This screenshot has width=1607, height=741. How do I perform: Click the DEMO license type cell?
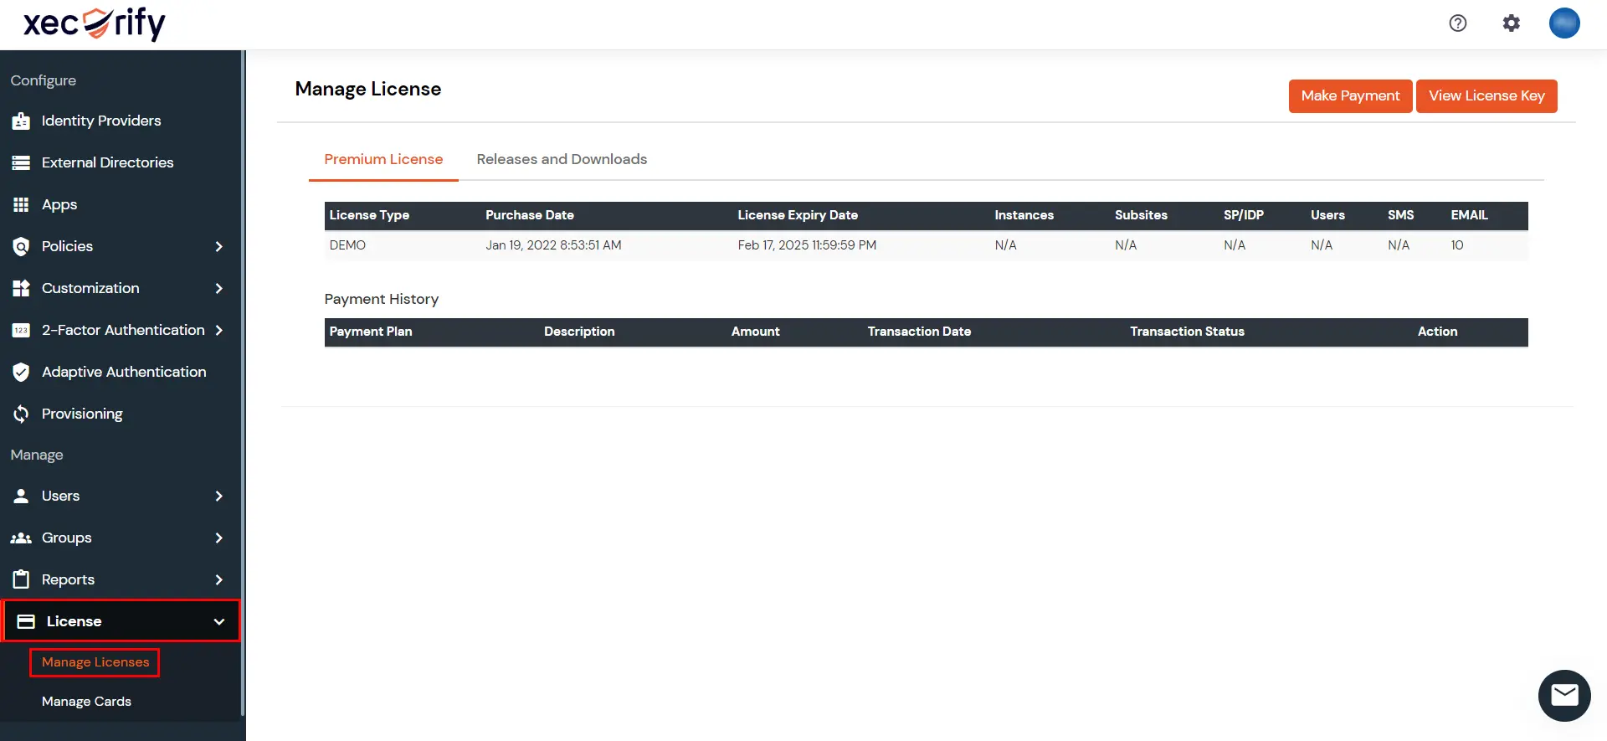[347, 245]
